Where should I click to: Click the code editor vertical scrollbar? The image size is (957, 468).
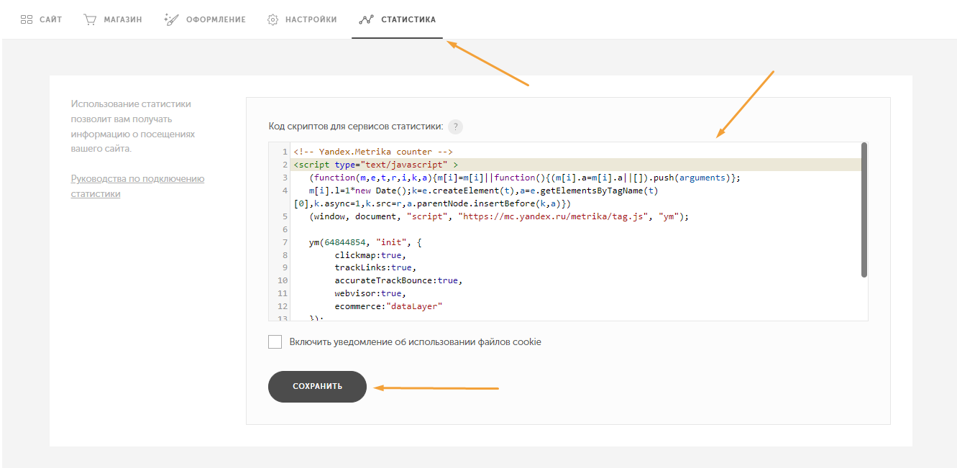point(864,209)
